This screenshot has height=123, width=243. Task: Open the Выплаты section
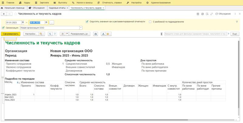[60, 3]
